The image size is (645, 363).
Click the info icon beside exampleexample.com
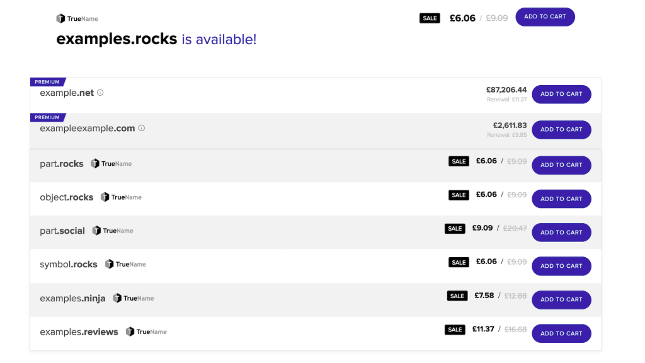(x=142, y=128)
